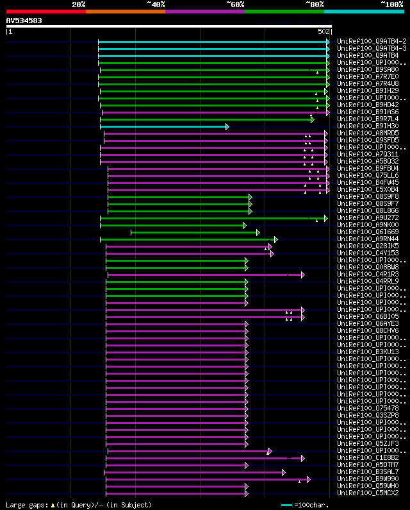Image resolution: width=410 pixels, height=510 pixels.
Task: Click the yellow gap marker under B9SA80 bar
Action: click(317, 72)
